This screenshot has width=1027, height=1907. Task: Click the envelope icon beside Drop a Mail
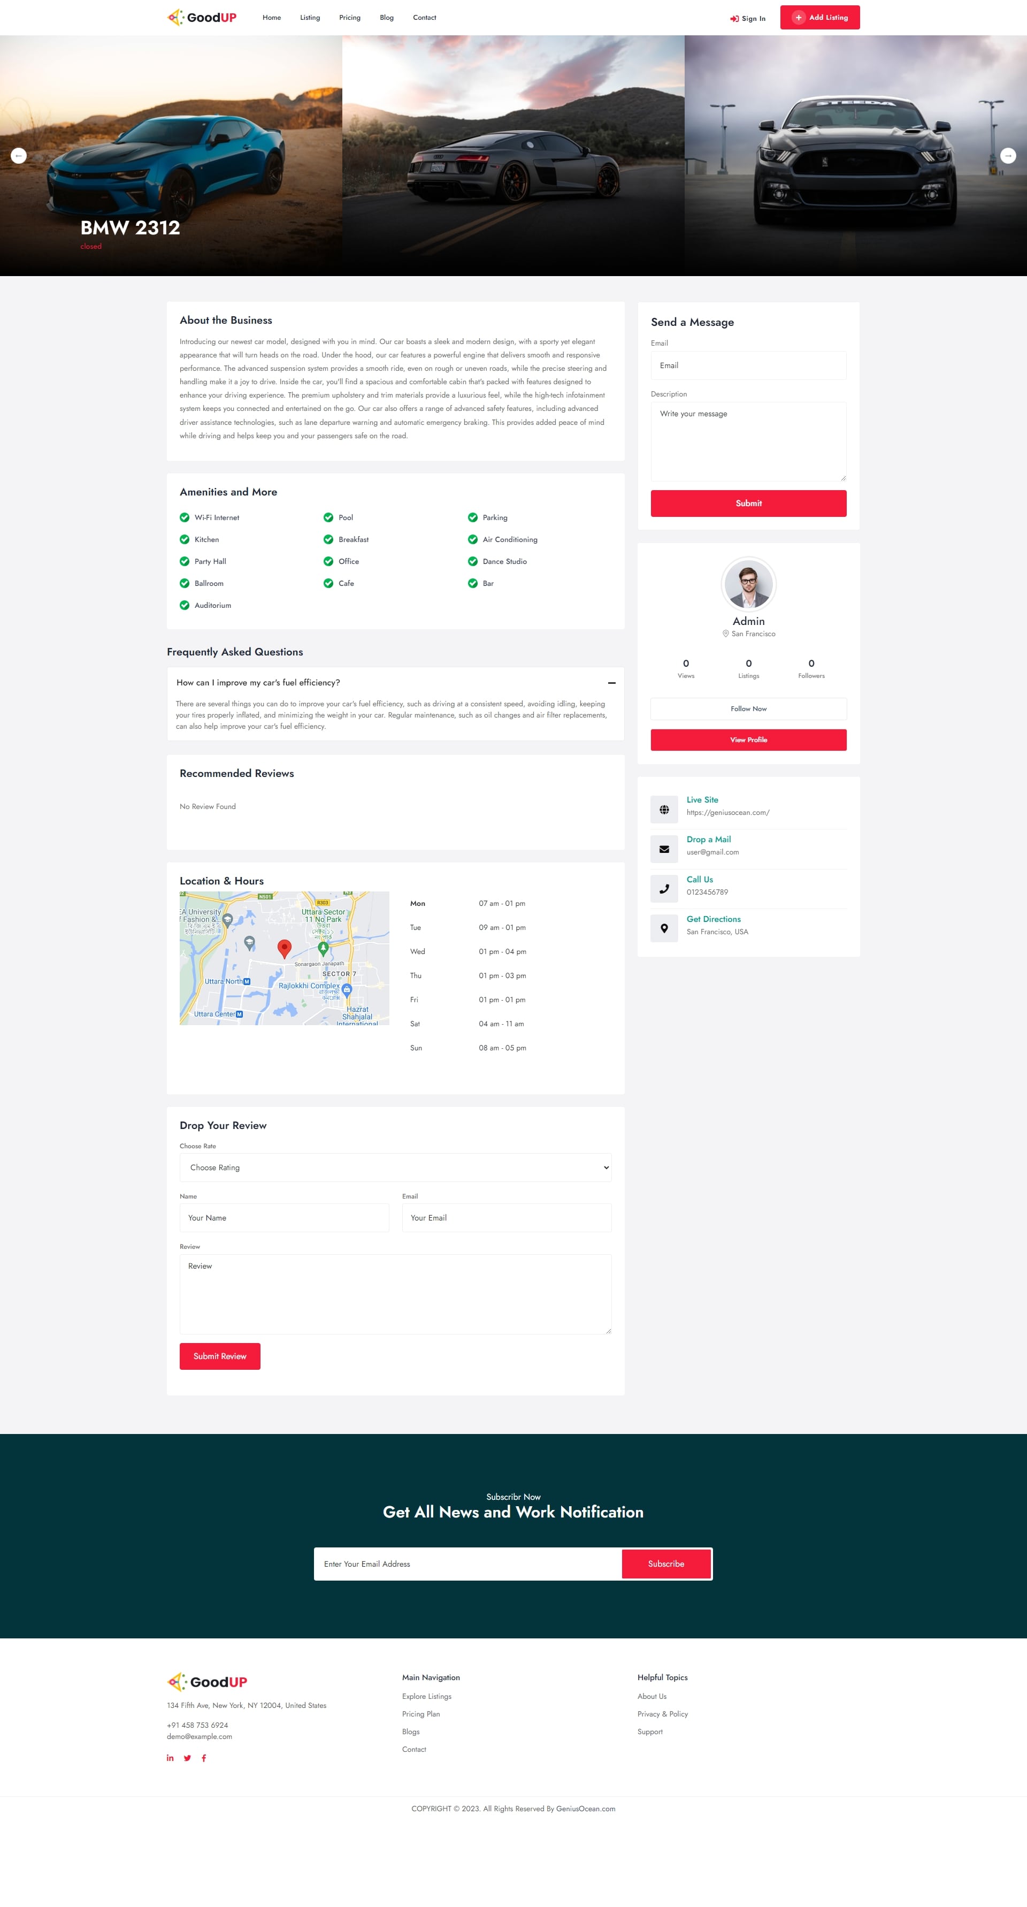click(664, 849)
